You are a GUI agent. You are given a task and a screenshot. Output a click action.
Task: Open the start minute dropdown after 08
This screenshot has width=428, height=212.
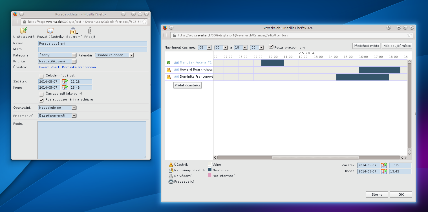pyautogui.click(x=221, y=47)
